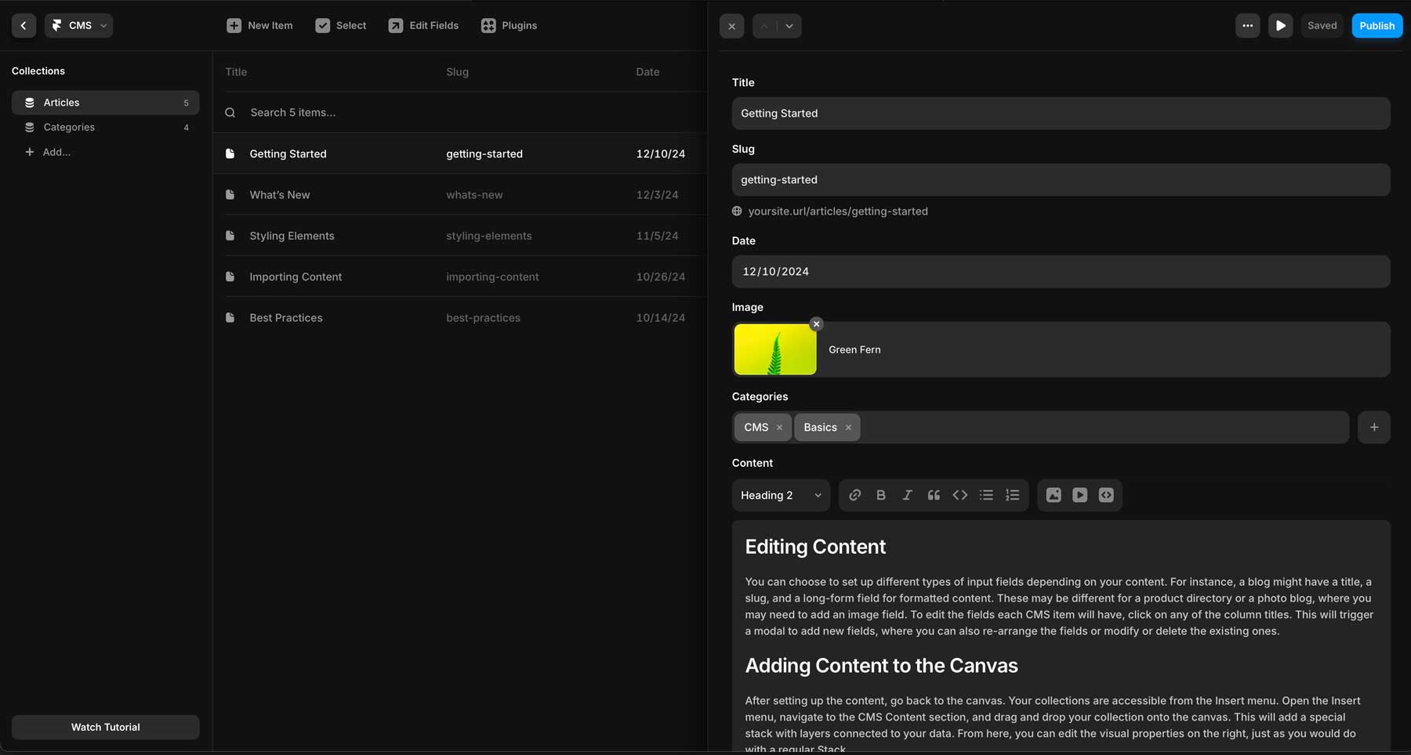The image size is (1411, 755).
Task: Open the Heading 2 style dropdown
Action: 780,495
